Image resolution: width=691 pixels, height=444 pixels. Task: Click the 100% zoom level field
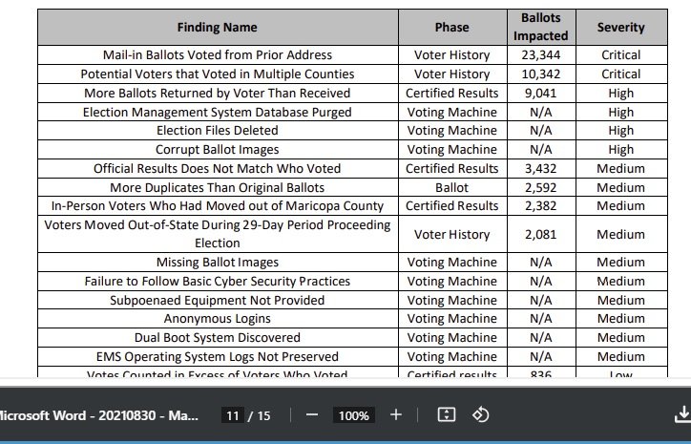tap(354, 415)
